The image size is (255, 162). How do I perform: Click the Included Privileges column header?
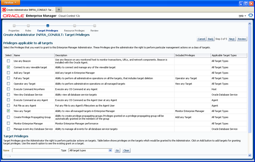tap(193, 55)
